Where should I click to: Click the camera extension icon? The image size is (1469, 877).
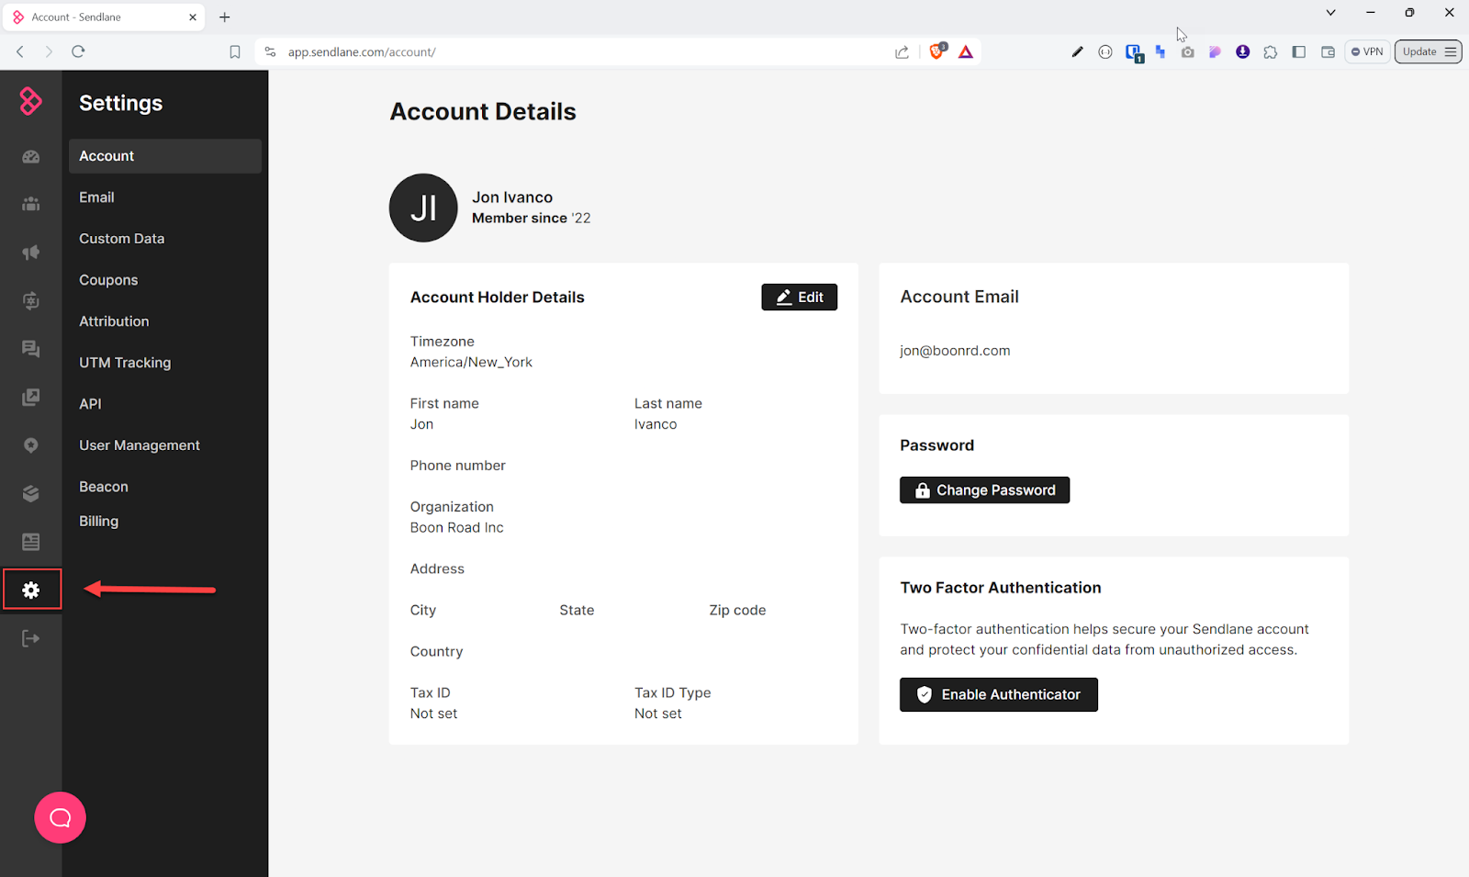tap(1188, 52)
